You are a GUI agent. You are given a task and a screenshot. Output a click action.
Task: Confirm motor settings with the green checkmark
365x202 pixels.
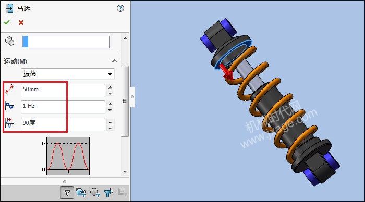(x=7, y=22)
